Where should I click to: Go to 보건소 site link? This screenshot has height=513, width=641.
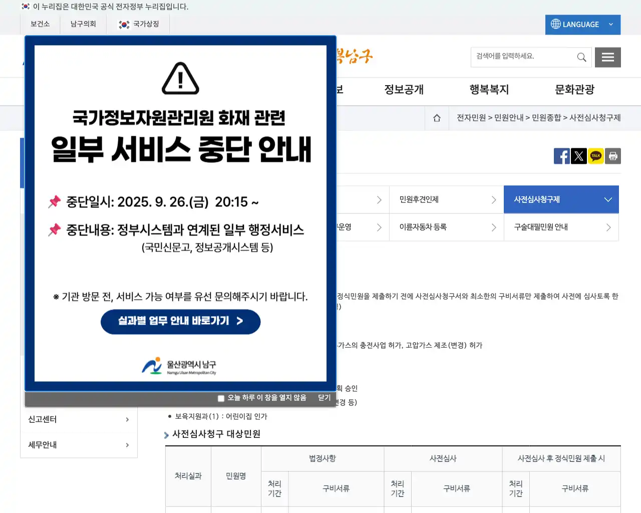40,24
